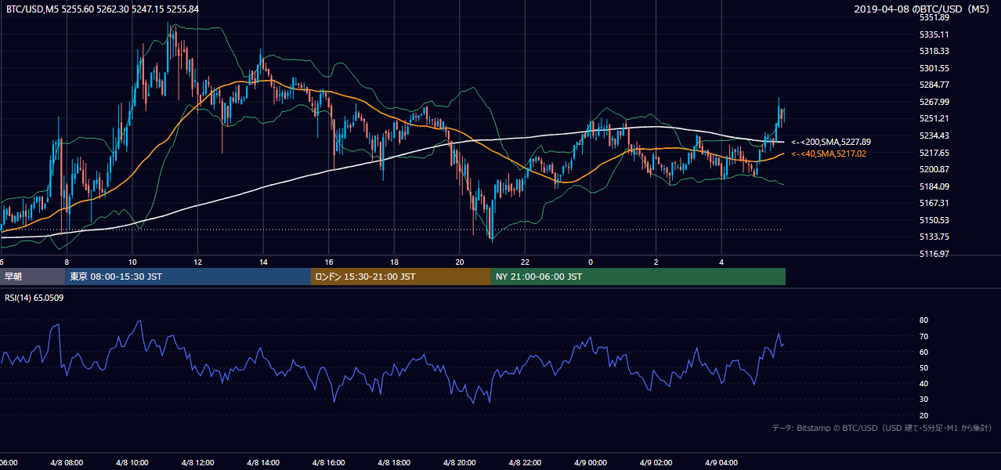Image resolution: width=1001 pixels, height=470 pixels.
Task: Click hour label '22' under the price chart
Action: (526, 262)
